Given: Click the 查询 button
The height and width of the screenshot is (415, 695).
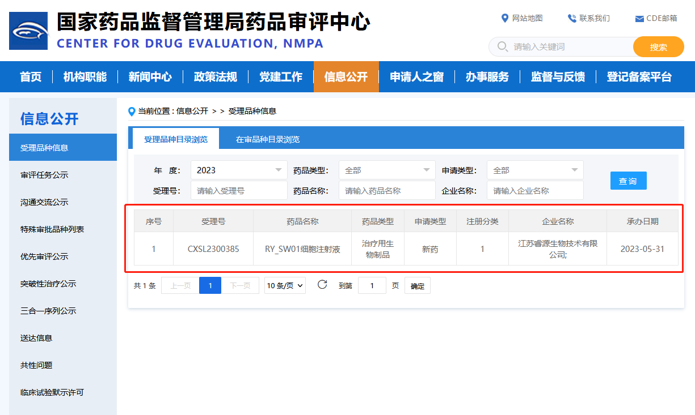Looking at the screenshot, I should (628, 180).
